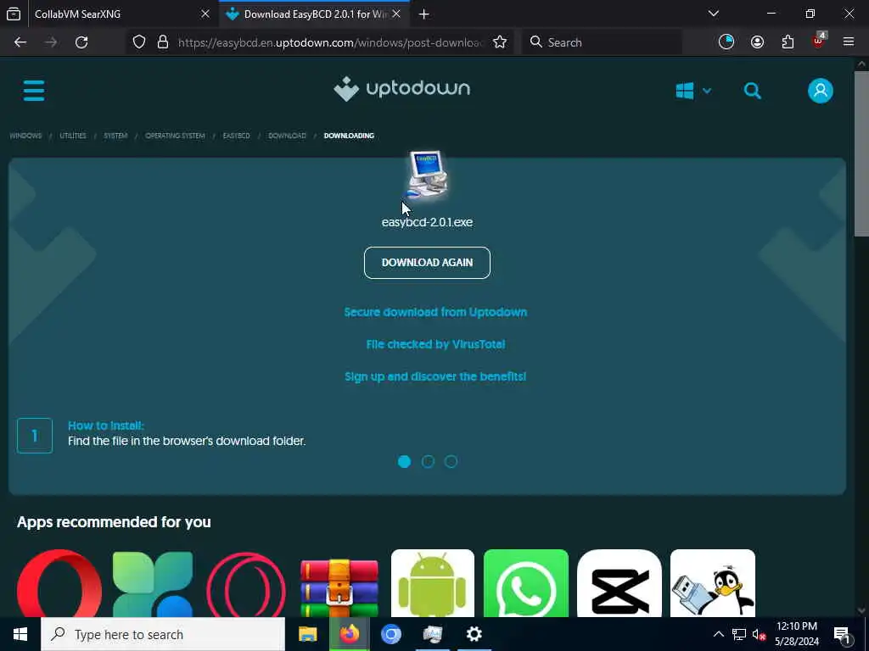Open the notification center icon

click(x=843, y=635)
